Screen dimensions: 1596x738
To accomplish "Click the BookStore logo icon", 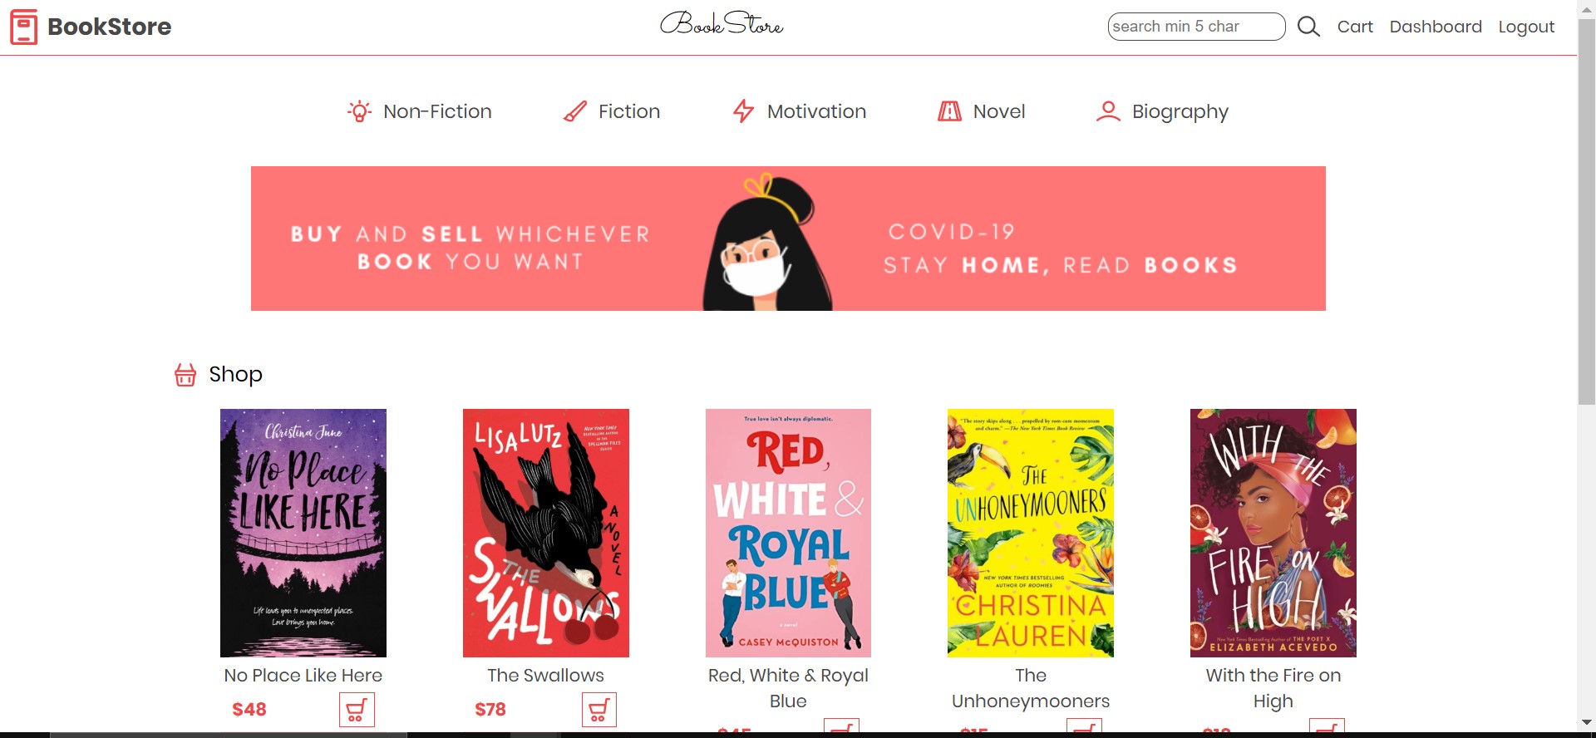I will 23,27.
